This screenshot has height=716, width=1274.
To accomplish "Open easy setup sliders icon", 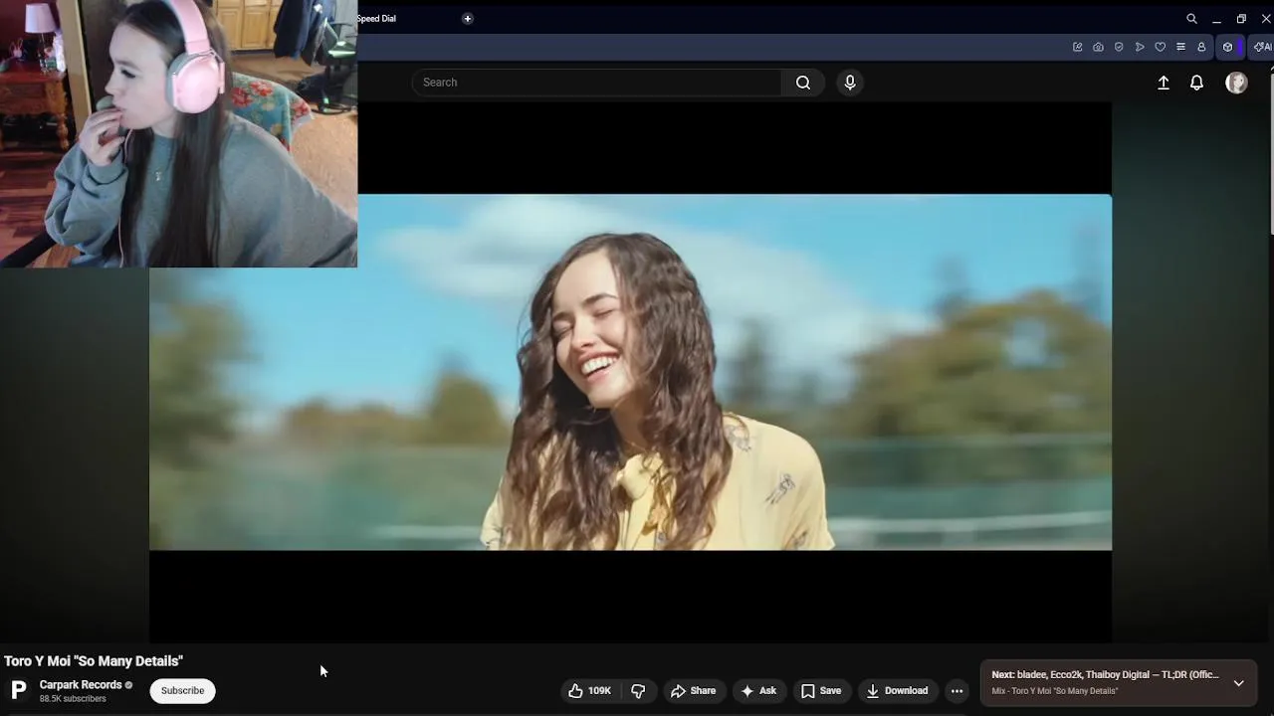I will tap(1180, 47).
